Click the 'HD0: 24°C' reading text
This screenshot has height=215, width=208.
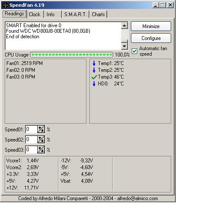(x=111, y=84)
